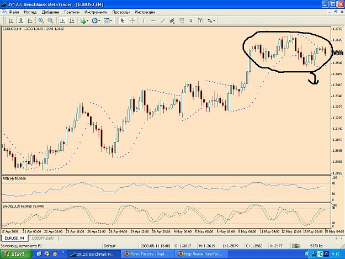345x259 pixels.
Task: Zoom out of the chart
Action: 51,20
